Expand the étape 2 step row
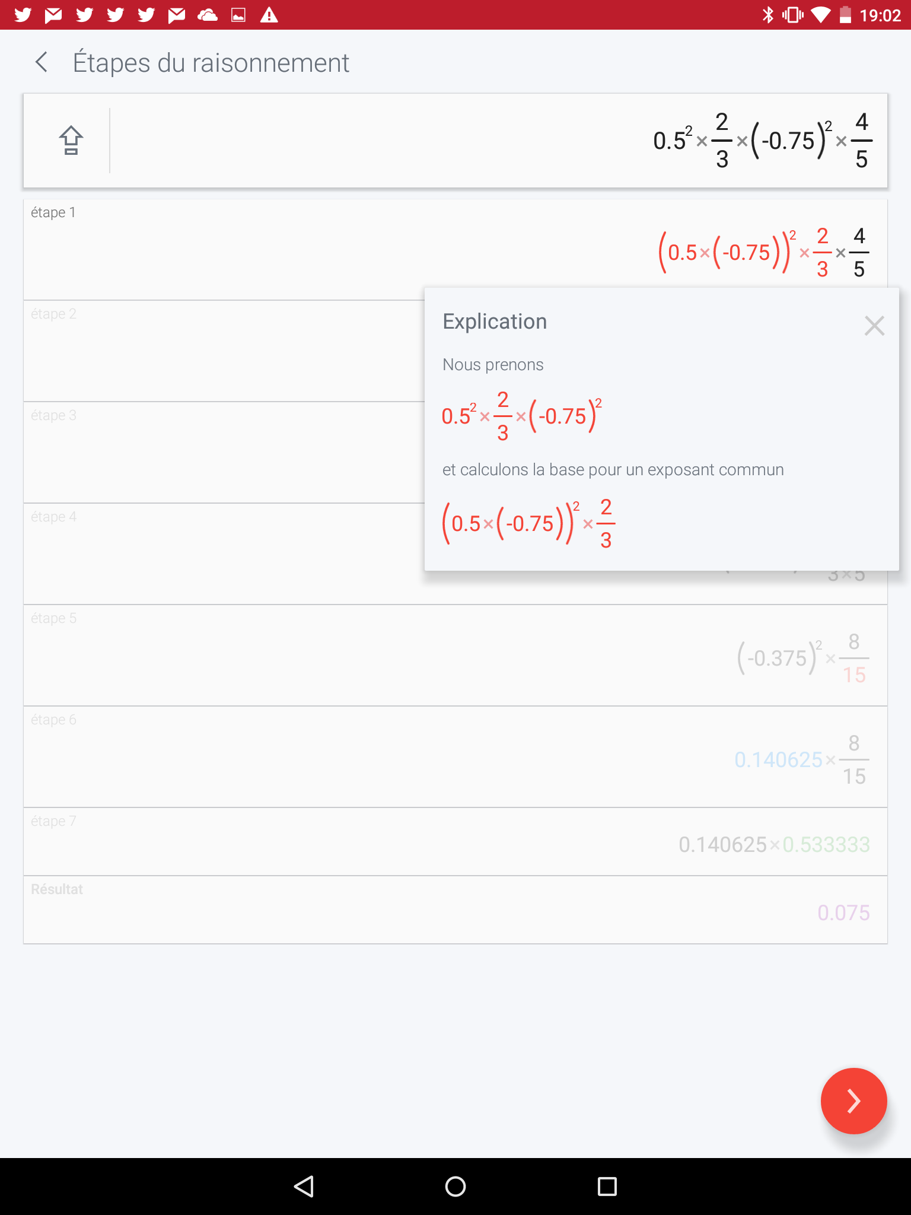911x1215 pixels. (224, 351)
